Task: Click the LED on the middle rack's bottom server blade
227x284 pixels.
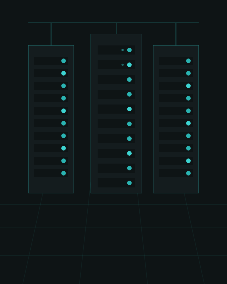Action: click(129, 183)
